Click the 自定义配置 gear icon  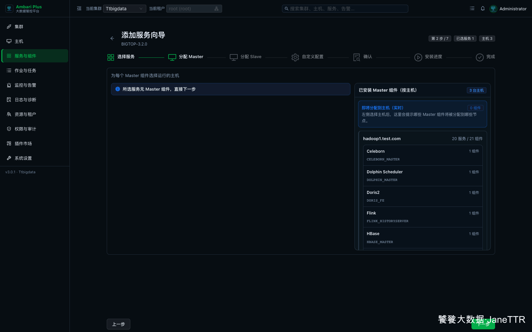295,57
